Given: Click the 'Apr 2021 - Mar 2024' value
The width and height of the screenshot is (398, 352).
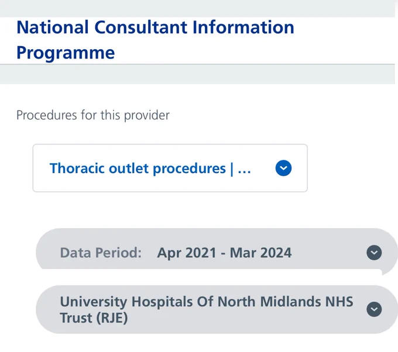Looking at the screenshot, I should tap(224, 253).
